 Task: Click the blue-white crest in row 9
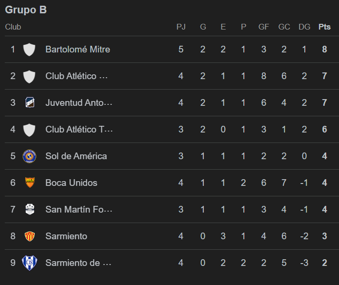tap(30, 263)
